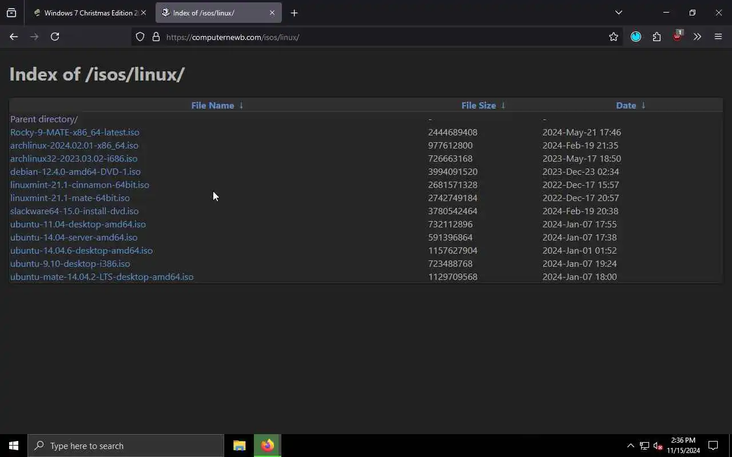Screen dimensions: 732x457
Task: Open the Extensions puzzle piece menu
Action: (x=657, y=37)
